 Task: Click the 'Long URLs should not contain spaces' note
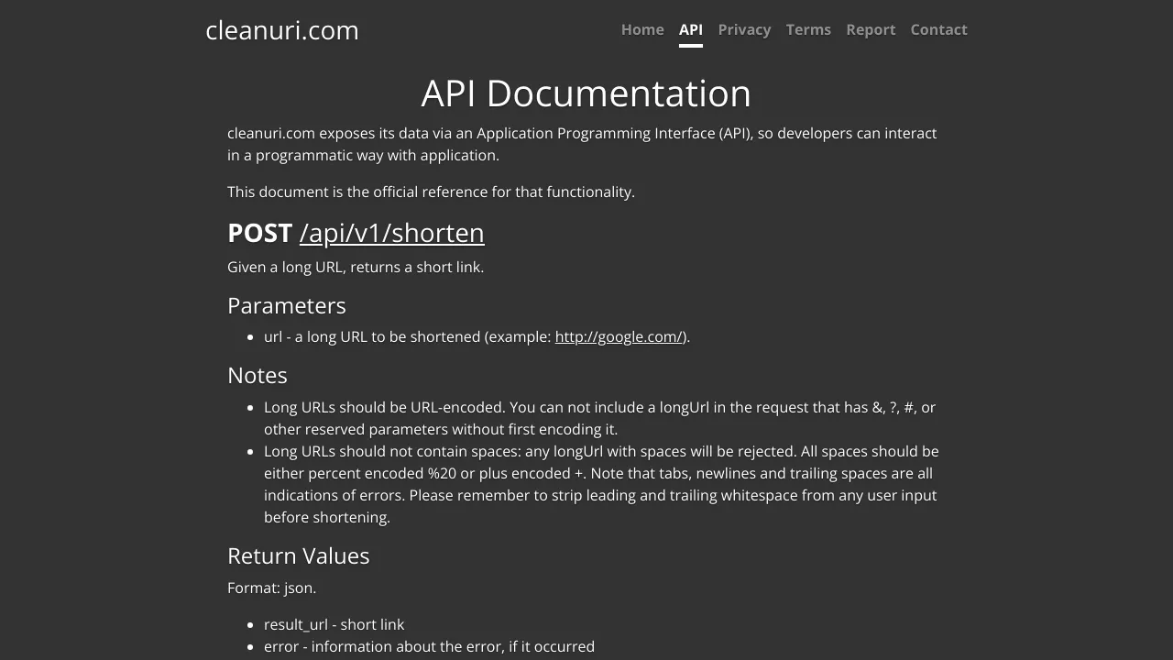pos(601,484)
